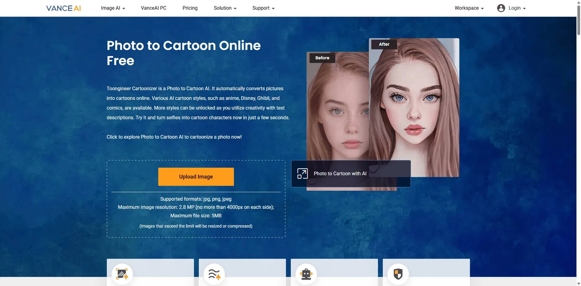Click the robot feature icon
The height and width of the screenshot is (286, 581).
(x=306, y=274)
